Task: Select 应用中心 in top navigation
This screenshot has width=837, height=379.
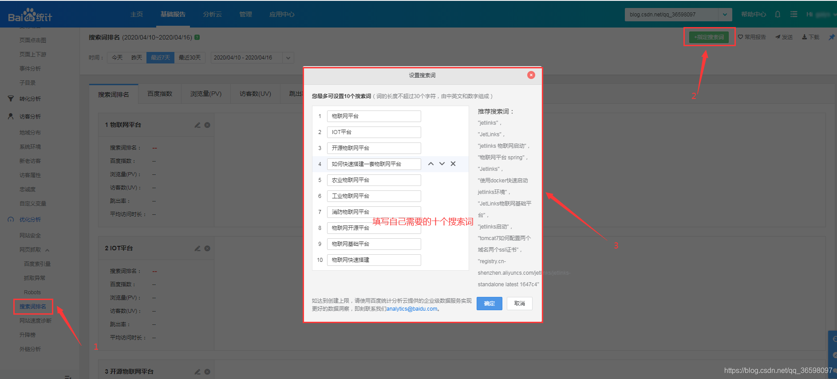Action: click(x=282, y=14)
